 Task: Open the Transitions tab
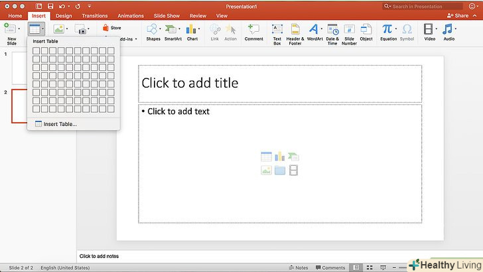click(95, 15)
